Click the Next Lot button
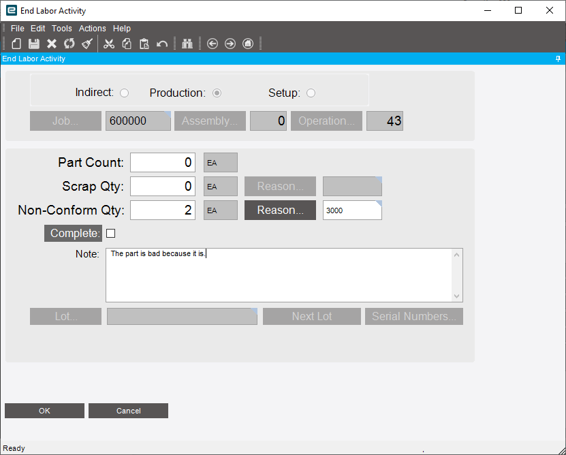This screenshot has height=455, width=566. point(312,316)
